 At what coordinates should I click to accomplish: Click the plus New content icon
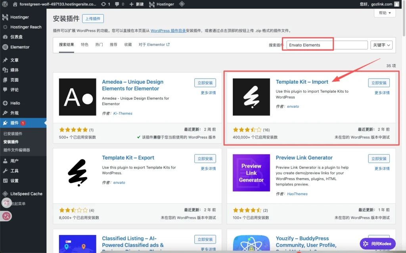(x=131, y=4)
